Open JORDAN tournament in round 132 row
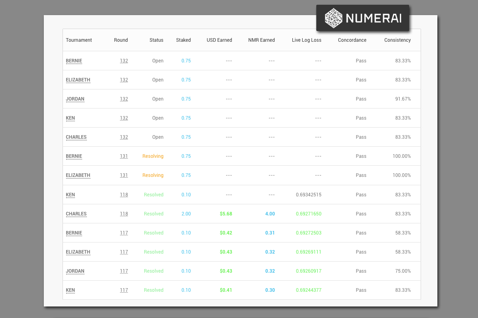 pos(75,99)
